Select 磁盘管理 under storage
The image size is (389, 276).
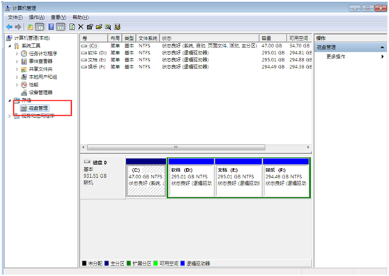(x=38, y=108)
